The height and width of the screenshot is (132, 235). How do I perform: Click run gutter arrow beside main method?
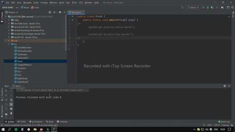click(x=73, y=20)
